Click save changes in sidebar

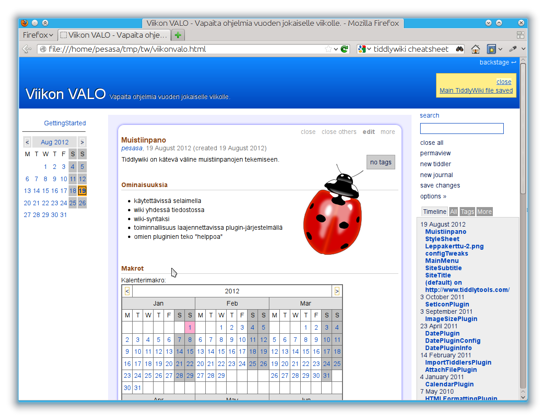[x=440, y=185]
